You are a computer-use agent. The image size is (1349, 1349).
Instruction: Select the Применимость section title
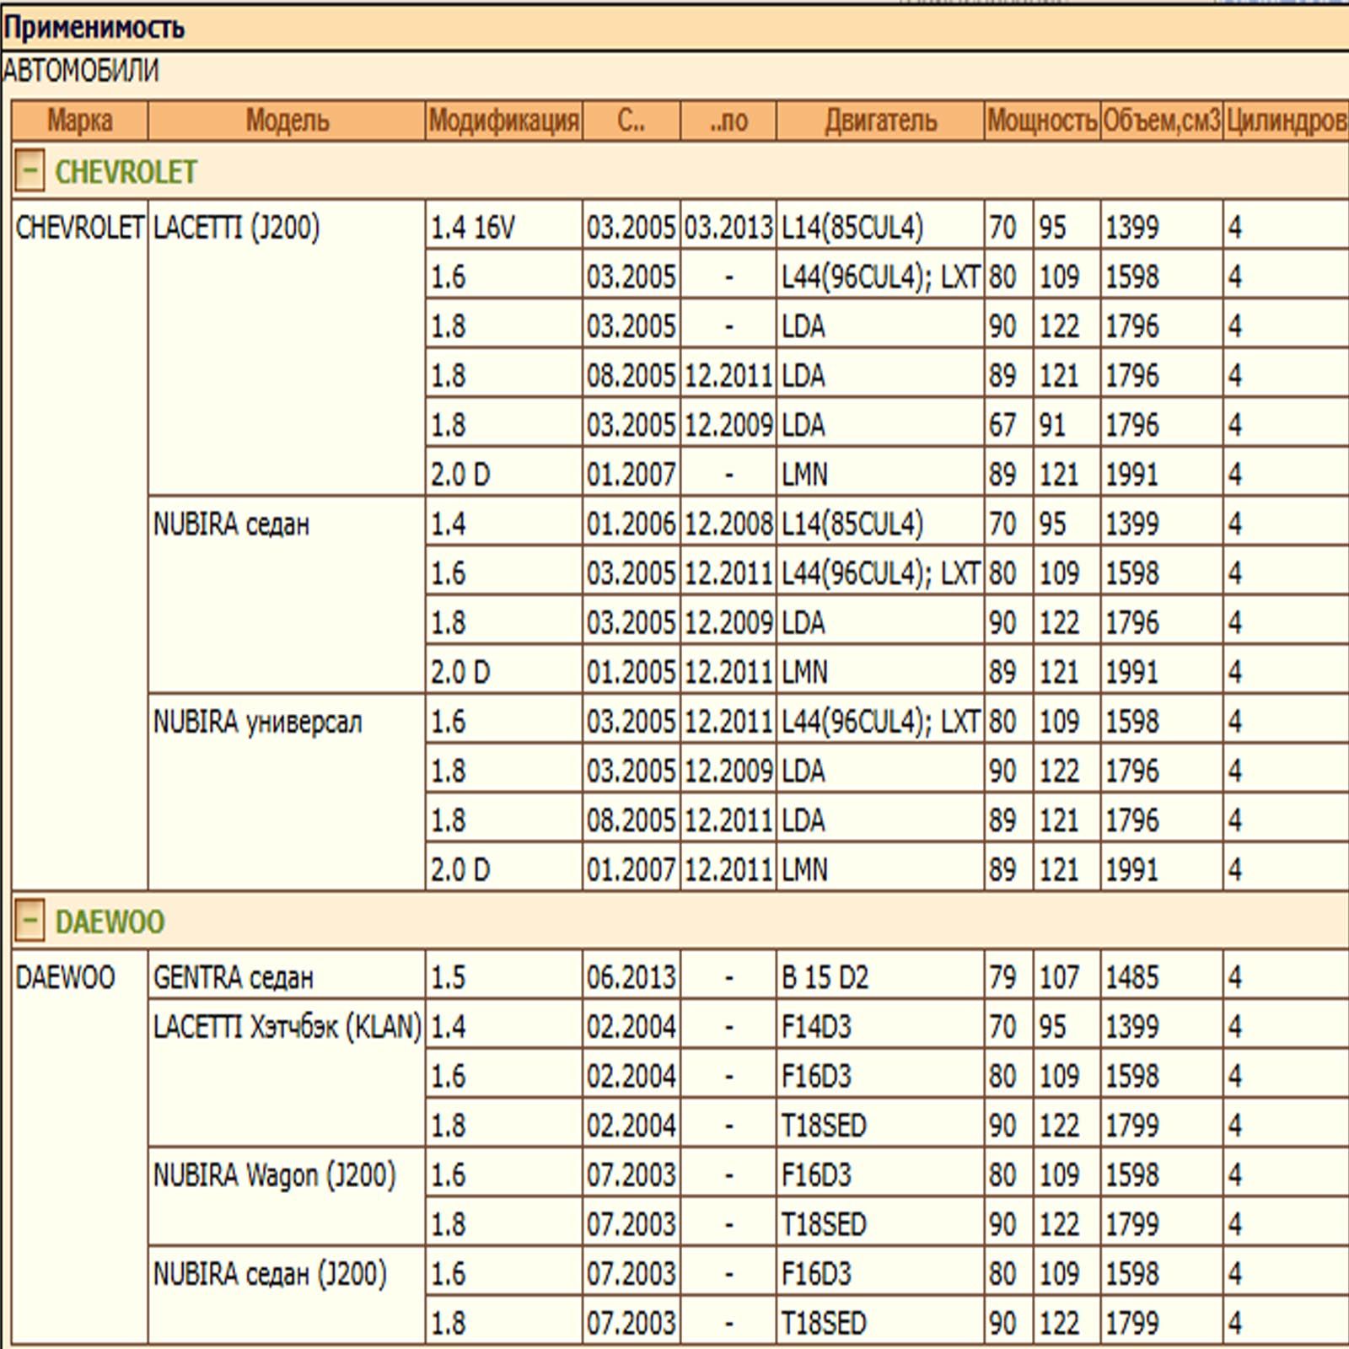click(94, 28)
